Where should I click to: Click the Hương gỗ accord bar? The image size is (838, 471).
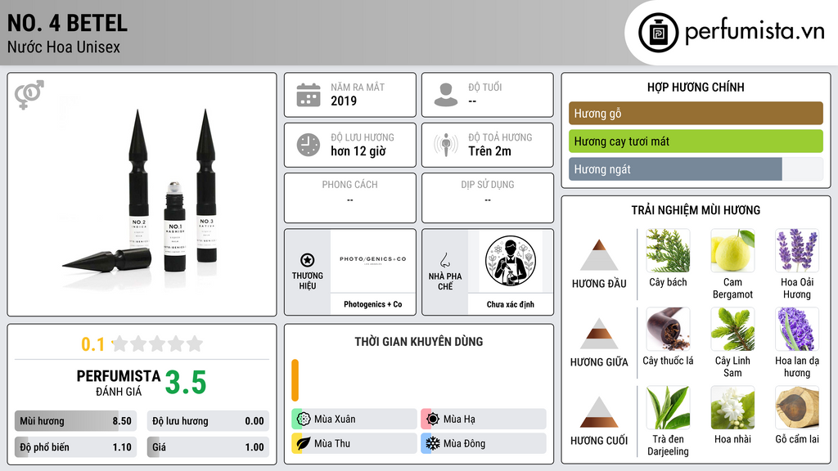pyautogui.click(x=696, y=113)
